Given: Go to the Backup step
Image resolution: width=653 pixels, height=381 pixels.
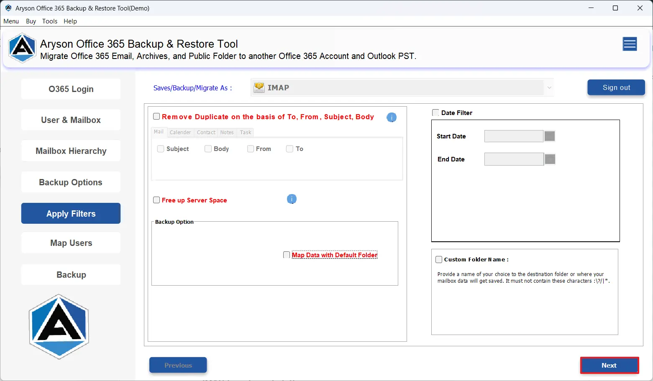Looking at the screenshot, I should [71, 275].
